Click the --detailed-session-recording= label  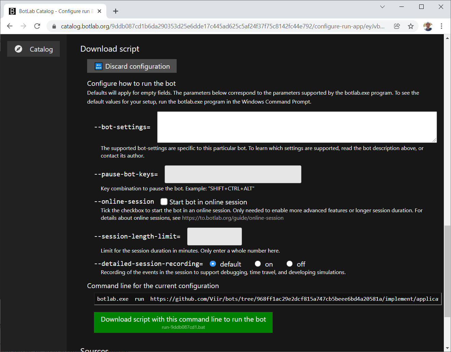pos(148,264)
